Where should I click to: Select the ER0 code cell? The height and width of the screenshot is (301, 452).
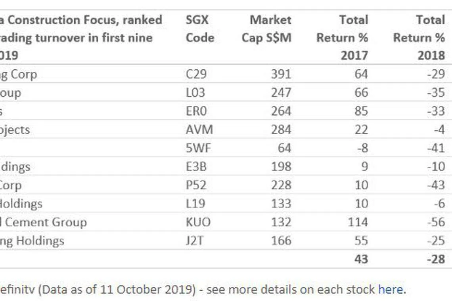[196, 111]
